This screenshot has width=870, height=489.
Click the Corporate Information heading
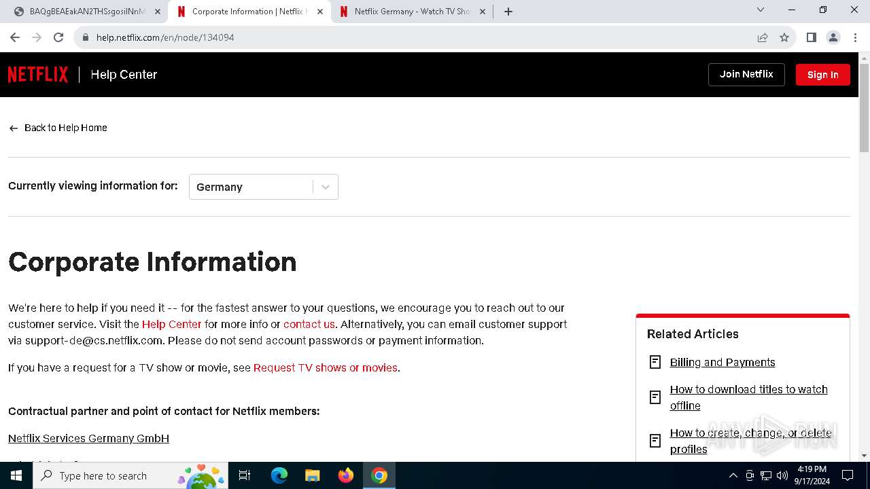(x=152, y=261)
